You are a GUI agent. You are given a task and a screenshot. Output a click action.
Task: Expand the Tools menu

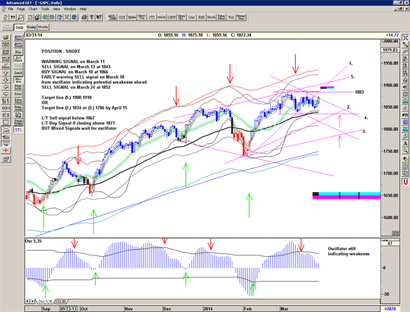point(45,9)
